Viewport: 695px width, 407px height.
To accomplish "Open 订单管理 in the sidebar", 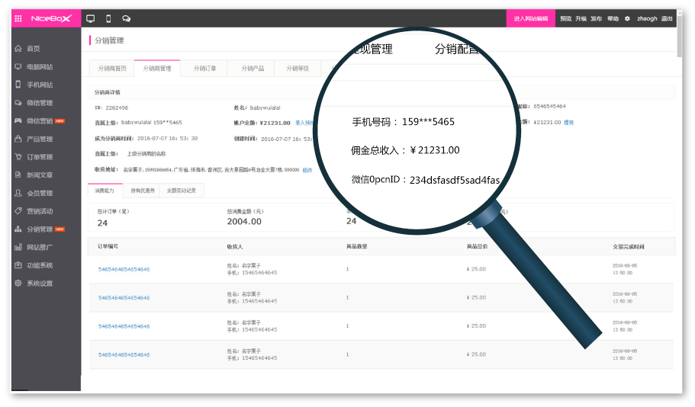I will click(40, 157).
